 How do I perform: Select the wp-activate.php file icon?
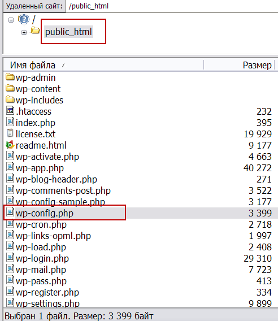pyautogui.click(x=10, y=156)
